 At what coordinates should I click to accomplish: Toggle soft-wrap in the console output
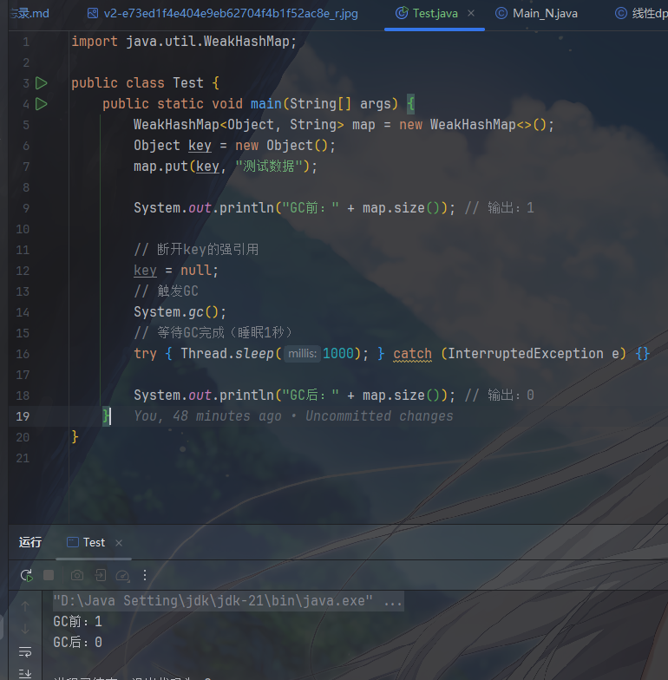pyautogui.click(x=25, y=651)
